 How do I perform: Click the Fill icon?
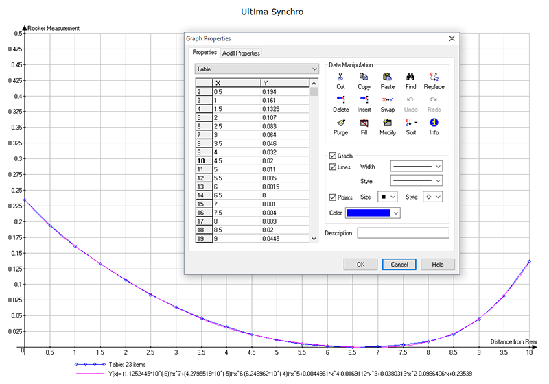tap(364, 123)
